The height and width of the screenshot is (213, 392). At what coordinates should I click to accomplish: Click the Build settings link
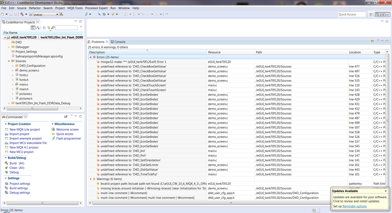pos(19,188)
